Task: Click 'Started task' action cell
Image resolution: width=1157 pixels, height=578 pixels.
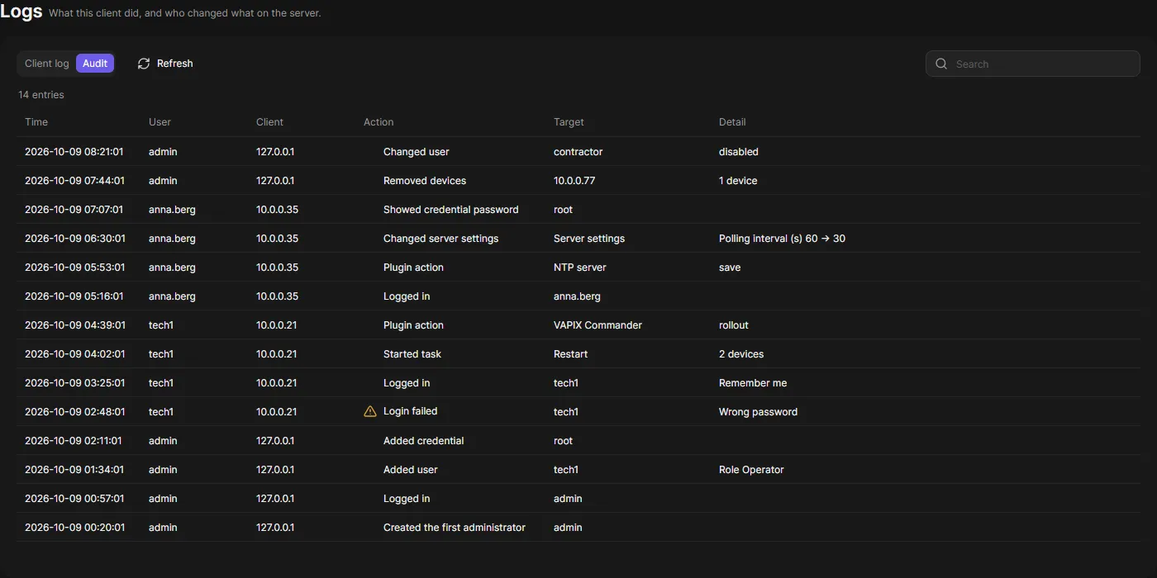Action: pyautogui.click(x=412, y=354)
